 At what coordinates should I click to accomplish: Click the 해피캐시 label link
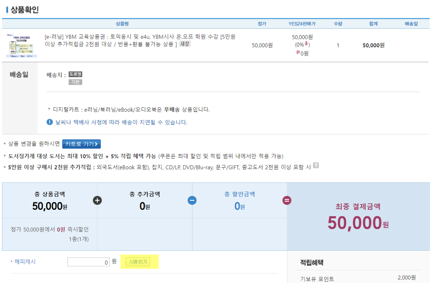click(25, 262)
